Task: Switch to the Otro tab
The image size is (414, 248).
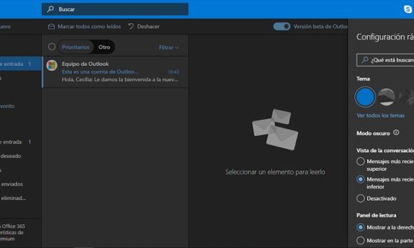Action: pyautogui.click(x=104, y=47)
